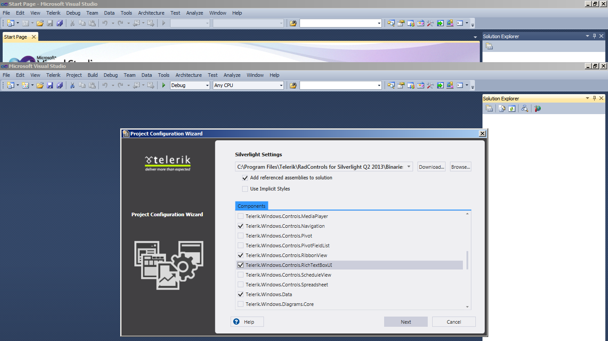Cancel the Project Configuration Wizard
Viewport: 608px width, 341px height.
454,322
